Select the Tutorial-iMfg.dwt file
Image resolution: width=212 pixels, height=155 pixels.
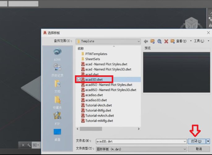[x=96, y=110]
